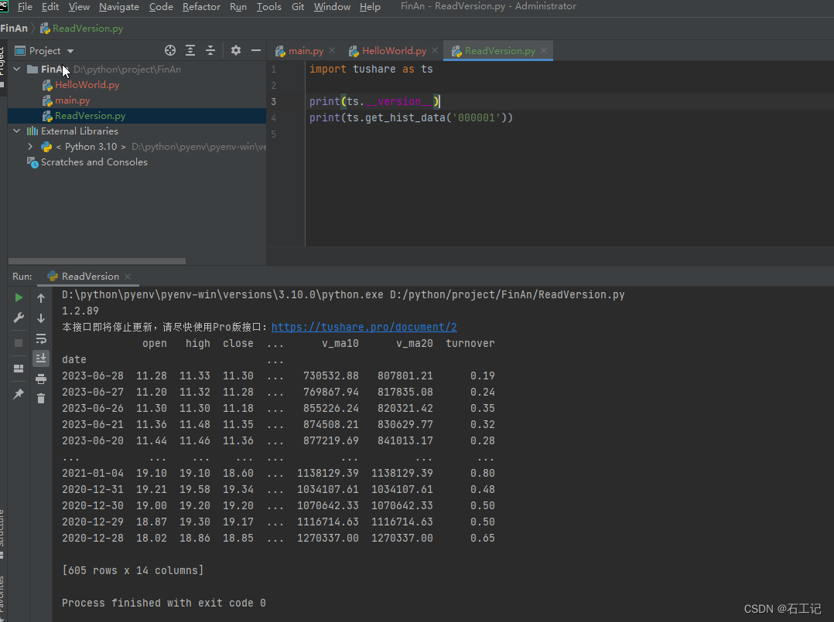Viewport: 834px width, 622px height.
Task: Expand Python 3.10 library node
Action: point(30,147)
